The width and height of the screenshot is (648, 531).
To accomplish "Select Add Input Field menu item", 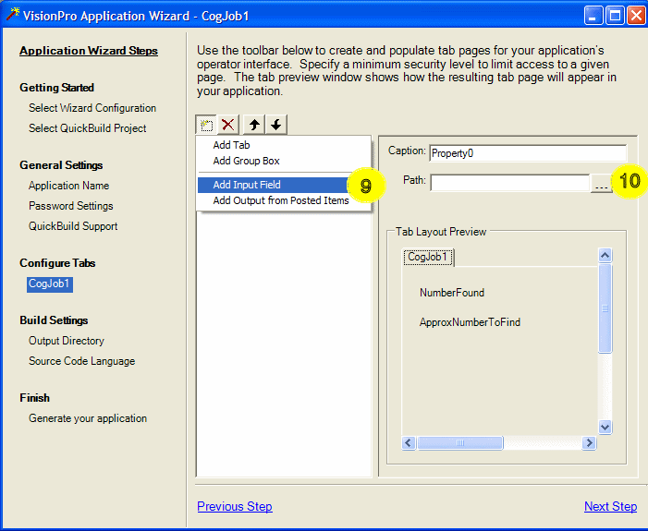I will [247, 185].
